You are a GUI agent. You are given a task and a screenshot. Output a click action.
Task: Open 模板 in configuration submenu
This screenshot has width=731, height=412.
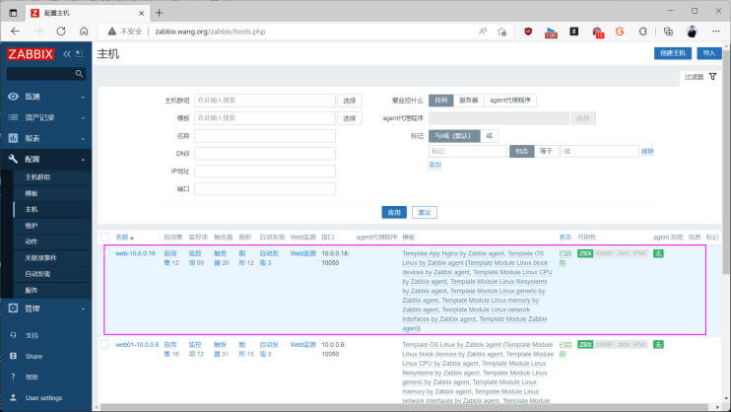pyautogui.click(x=32, y=193)
